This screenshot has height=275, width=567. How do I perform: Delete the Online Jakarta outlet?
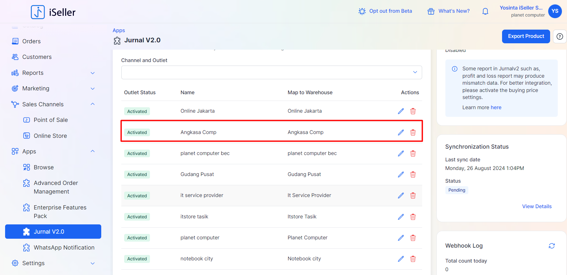pos(413,111)
